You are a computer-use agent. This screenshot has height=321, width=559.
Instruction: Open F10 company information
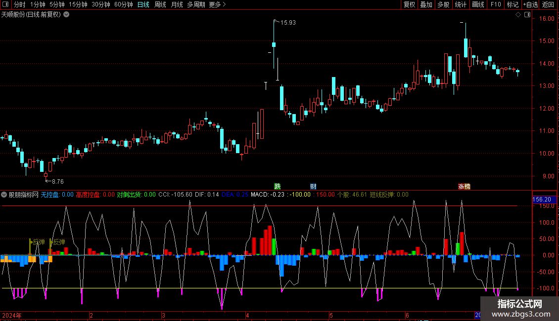[495, 4]
